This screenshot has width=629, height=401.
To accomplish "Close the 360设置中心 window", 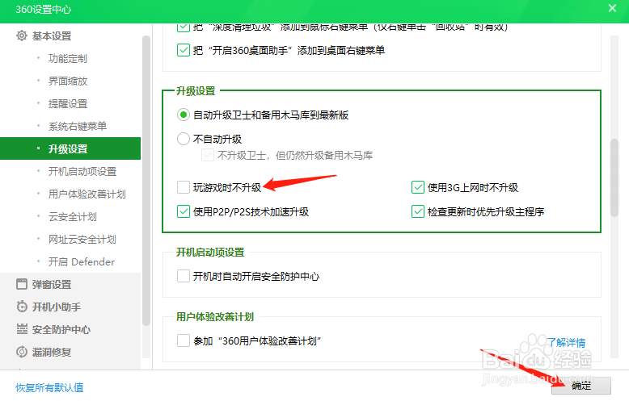I will (612, 8).
